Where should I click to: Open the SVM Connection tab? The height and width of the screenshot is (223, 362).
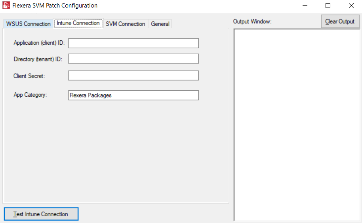click(x=125, y=24)
